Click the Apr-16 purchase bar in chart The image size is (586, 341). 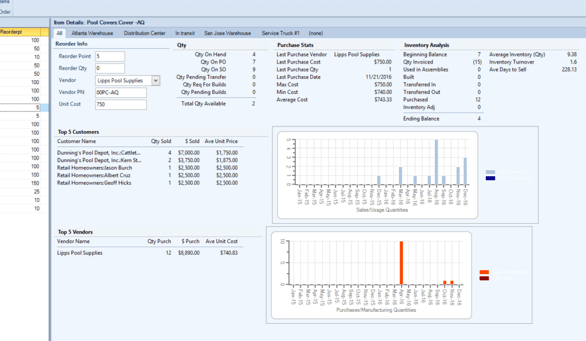pyautogui.click(x=401, y=263)
